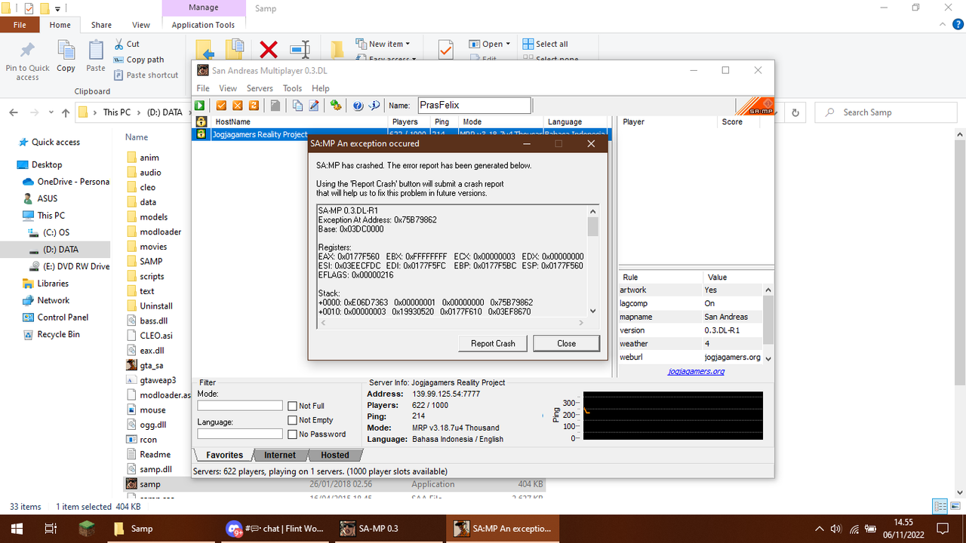Switch Explorer to large thumbnails view

[x=954, y=507]
